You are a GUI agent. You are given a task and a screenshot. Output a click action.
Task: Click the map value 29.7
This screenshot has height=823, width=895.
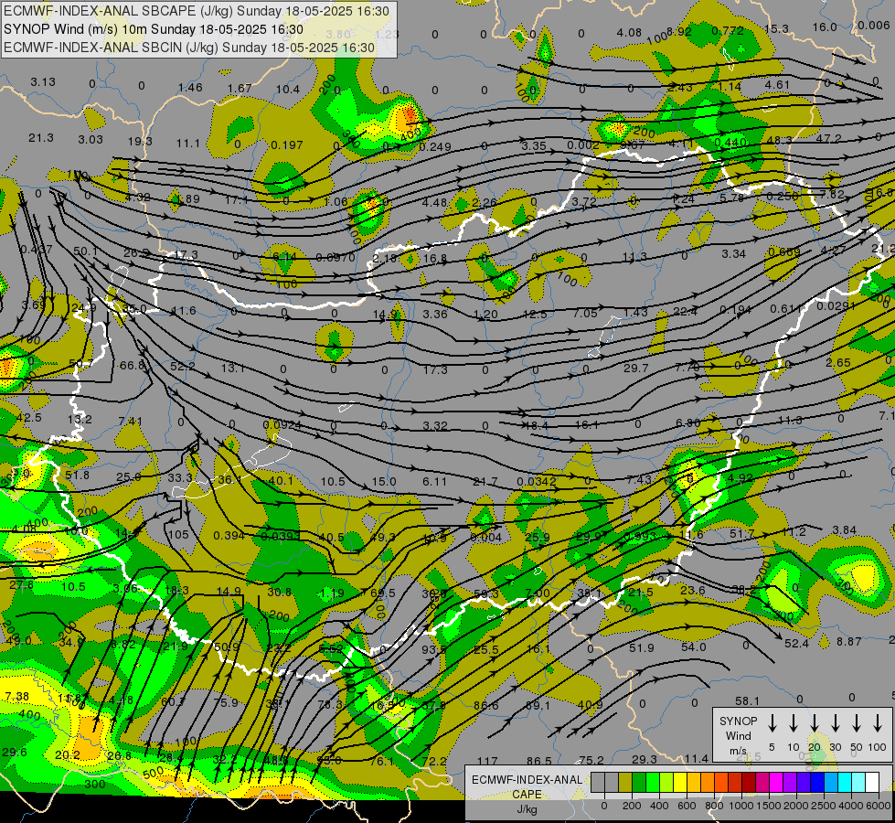click(636, 369)
